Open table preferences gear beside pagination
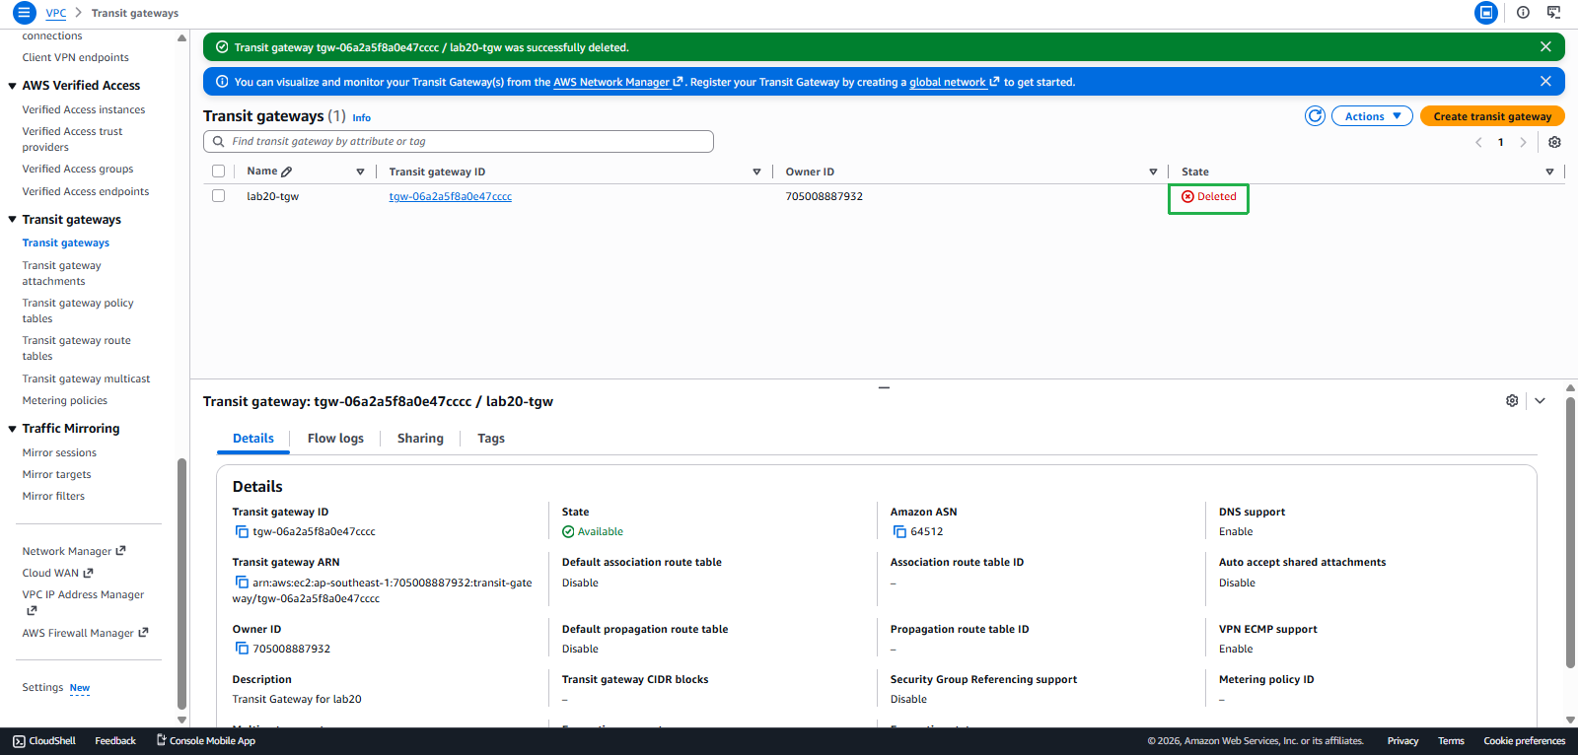Viewport: 1578px width, 755px height. coord(1554,142)
